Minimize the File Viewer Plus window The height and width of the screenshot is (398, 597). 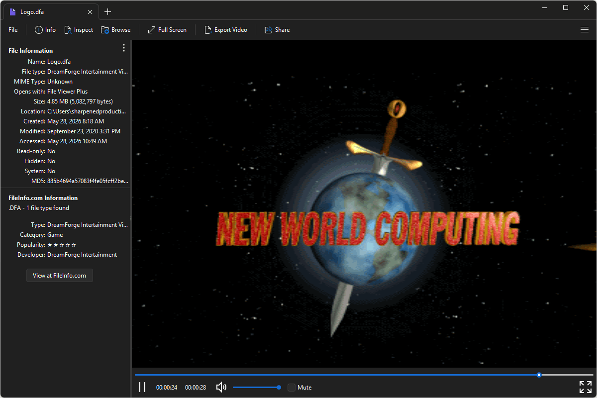[x=546, y=7]
